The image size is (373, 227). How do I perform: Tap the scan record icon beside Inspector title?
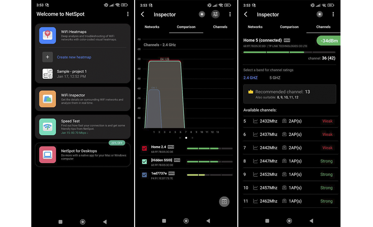[x=202, y=14]
